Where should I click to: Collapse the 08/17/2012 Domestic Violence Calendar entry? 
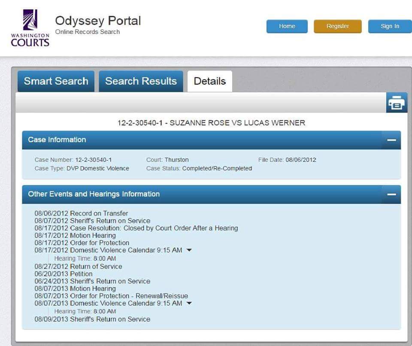(189, 250)
